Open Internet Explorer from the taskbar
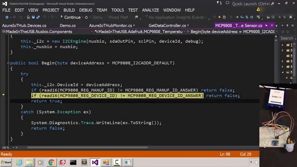Viewport: 297px width, 167px height. pyautogui.click(x=19, y=162)
